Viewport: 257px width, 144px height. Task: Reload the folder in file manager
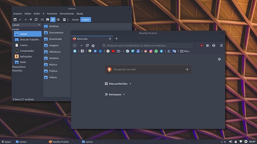click(36, 20)
